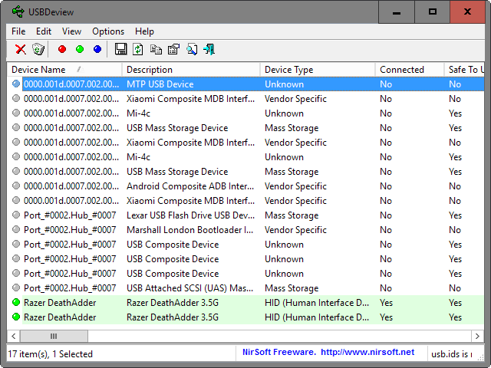This screenshot has width=491, height=368.
Task: Click the 'usb.ids is' status bar text
Action: coord(452,354)
